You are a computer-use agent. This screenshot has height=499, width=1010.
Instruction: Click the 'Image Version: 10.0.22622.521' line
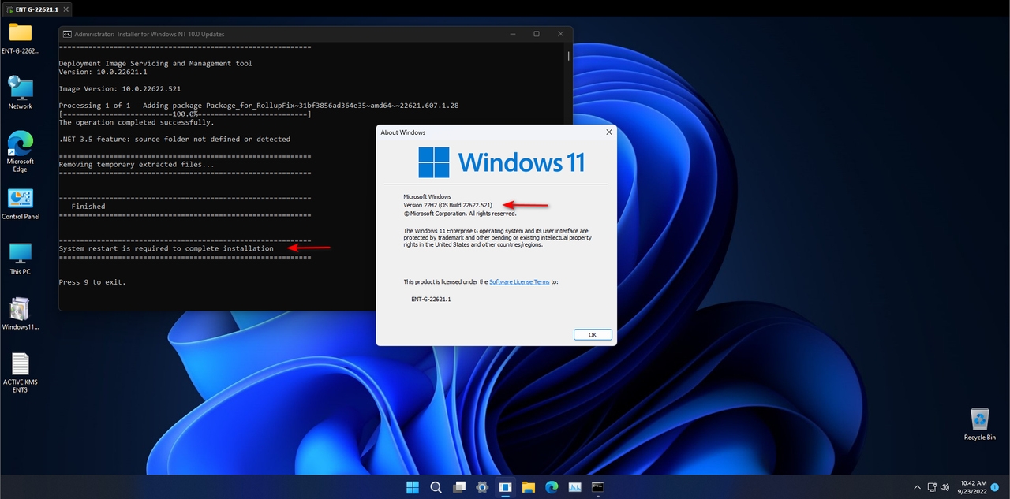120,89
